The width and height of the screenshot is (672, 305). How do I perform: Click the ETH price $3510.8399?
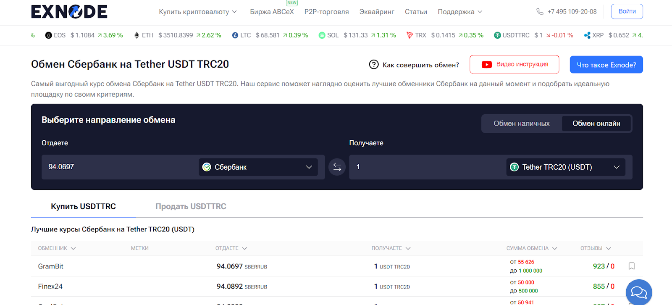[x=176, y=35]
